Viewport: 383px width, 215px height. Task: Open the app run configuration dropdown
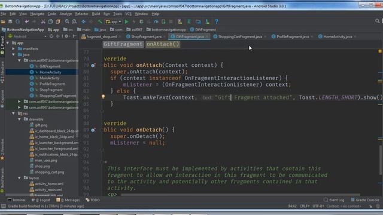click(x=114, y=21)
